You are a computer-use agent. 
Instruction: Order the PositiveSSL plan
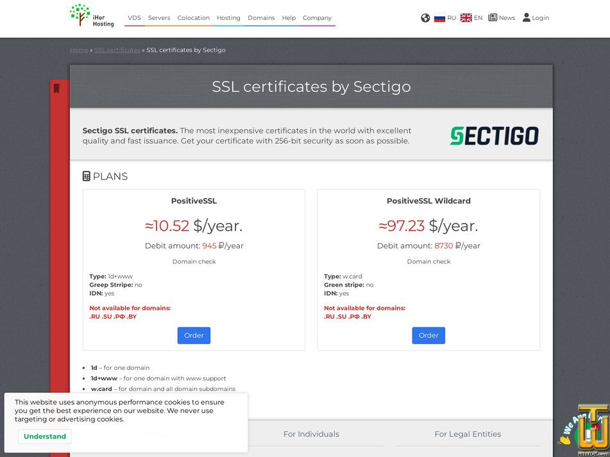point(194,335)
